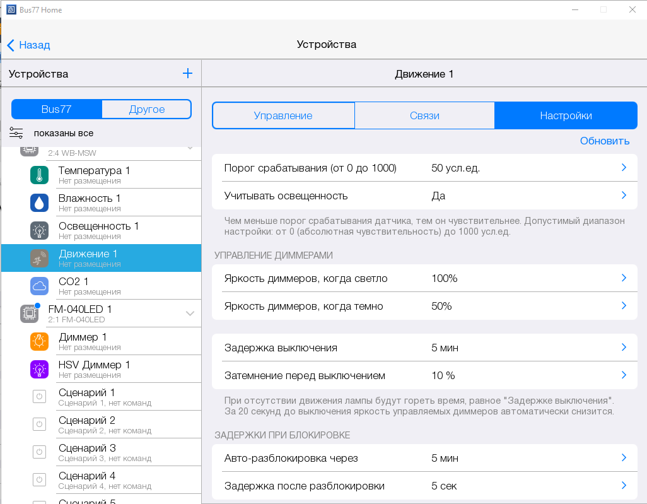Add a new device with plus icon
Image resolution: width=647 pixels, height=504 pixels.
pos(187,74)
